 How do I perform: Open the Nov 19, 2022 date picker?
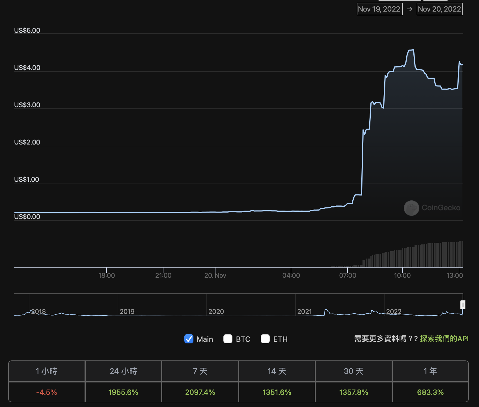[x=379, y=9]
